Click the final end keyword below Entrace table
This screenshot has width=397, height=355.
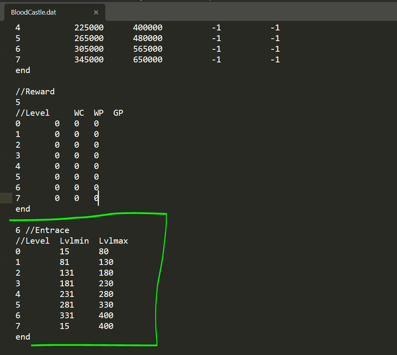coord(23,337)
